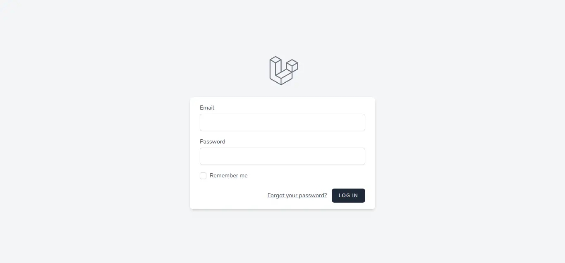
Task: Click the 'Password' field label
Action: pos(212,141)
